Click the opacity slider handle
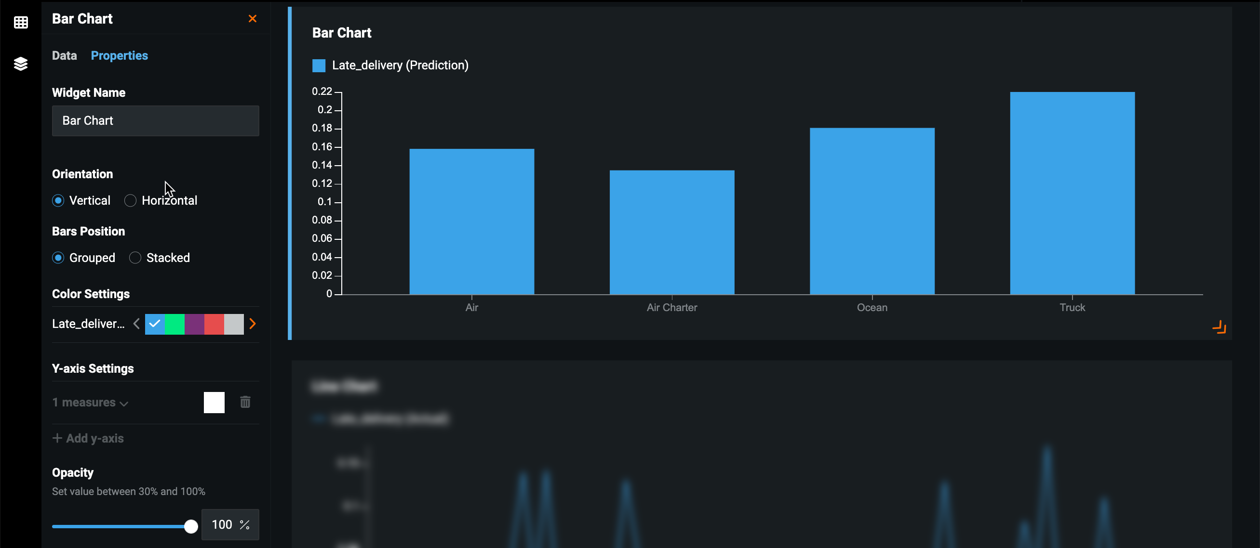Image resolution: width=1260 pixels, height=548 pixels. (191, 526)
